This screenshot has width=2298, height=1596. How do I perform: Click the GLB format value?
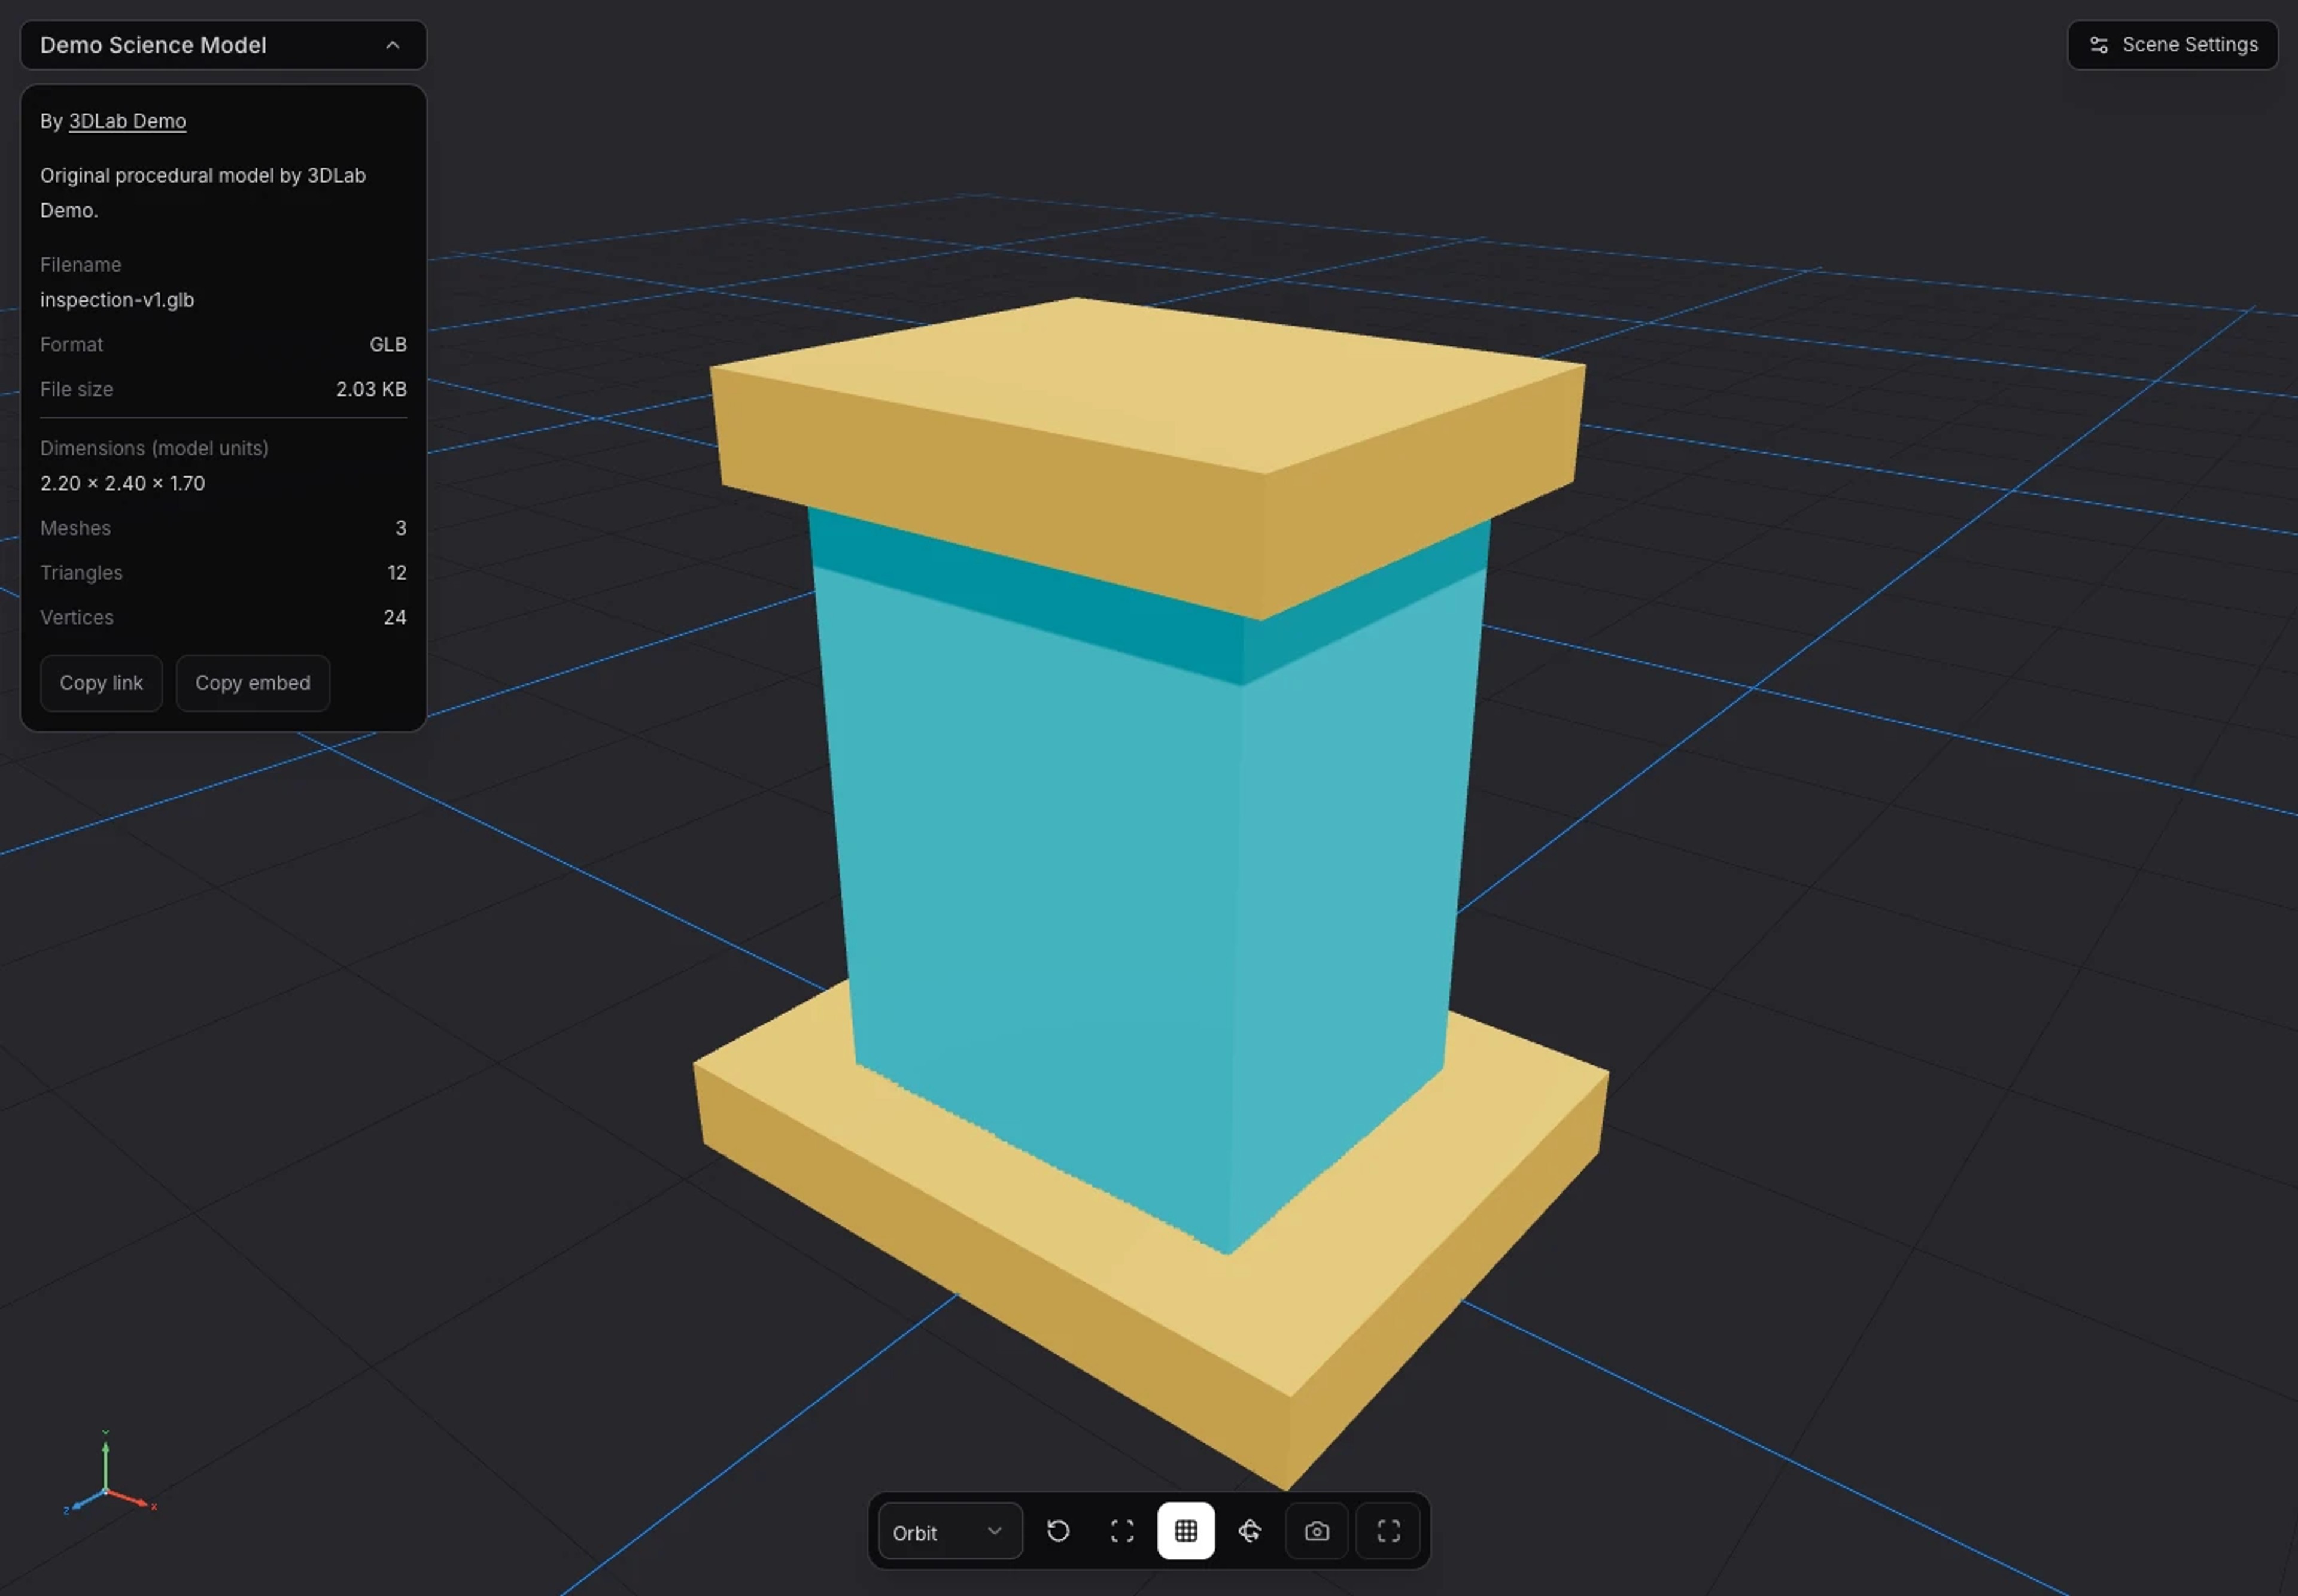[x=388, y=344]
